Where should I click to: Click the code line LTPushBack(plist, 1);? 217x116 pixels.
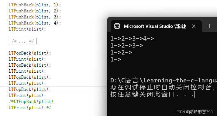[35, 5]
